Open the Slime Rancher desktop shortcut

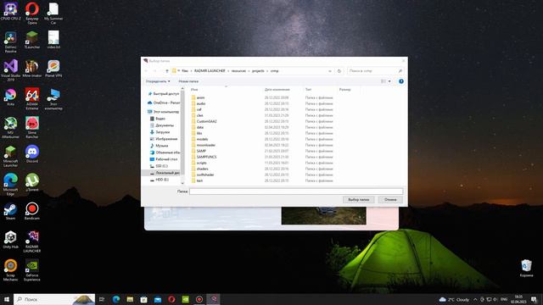click(32, 128)
